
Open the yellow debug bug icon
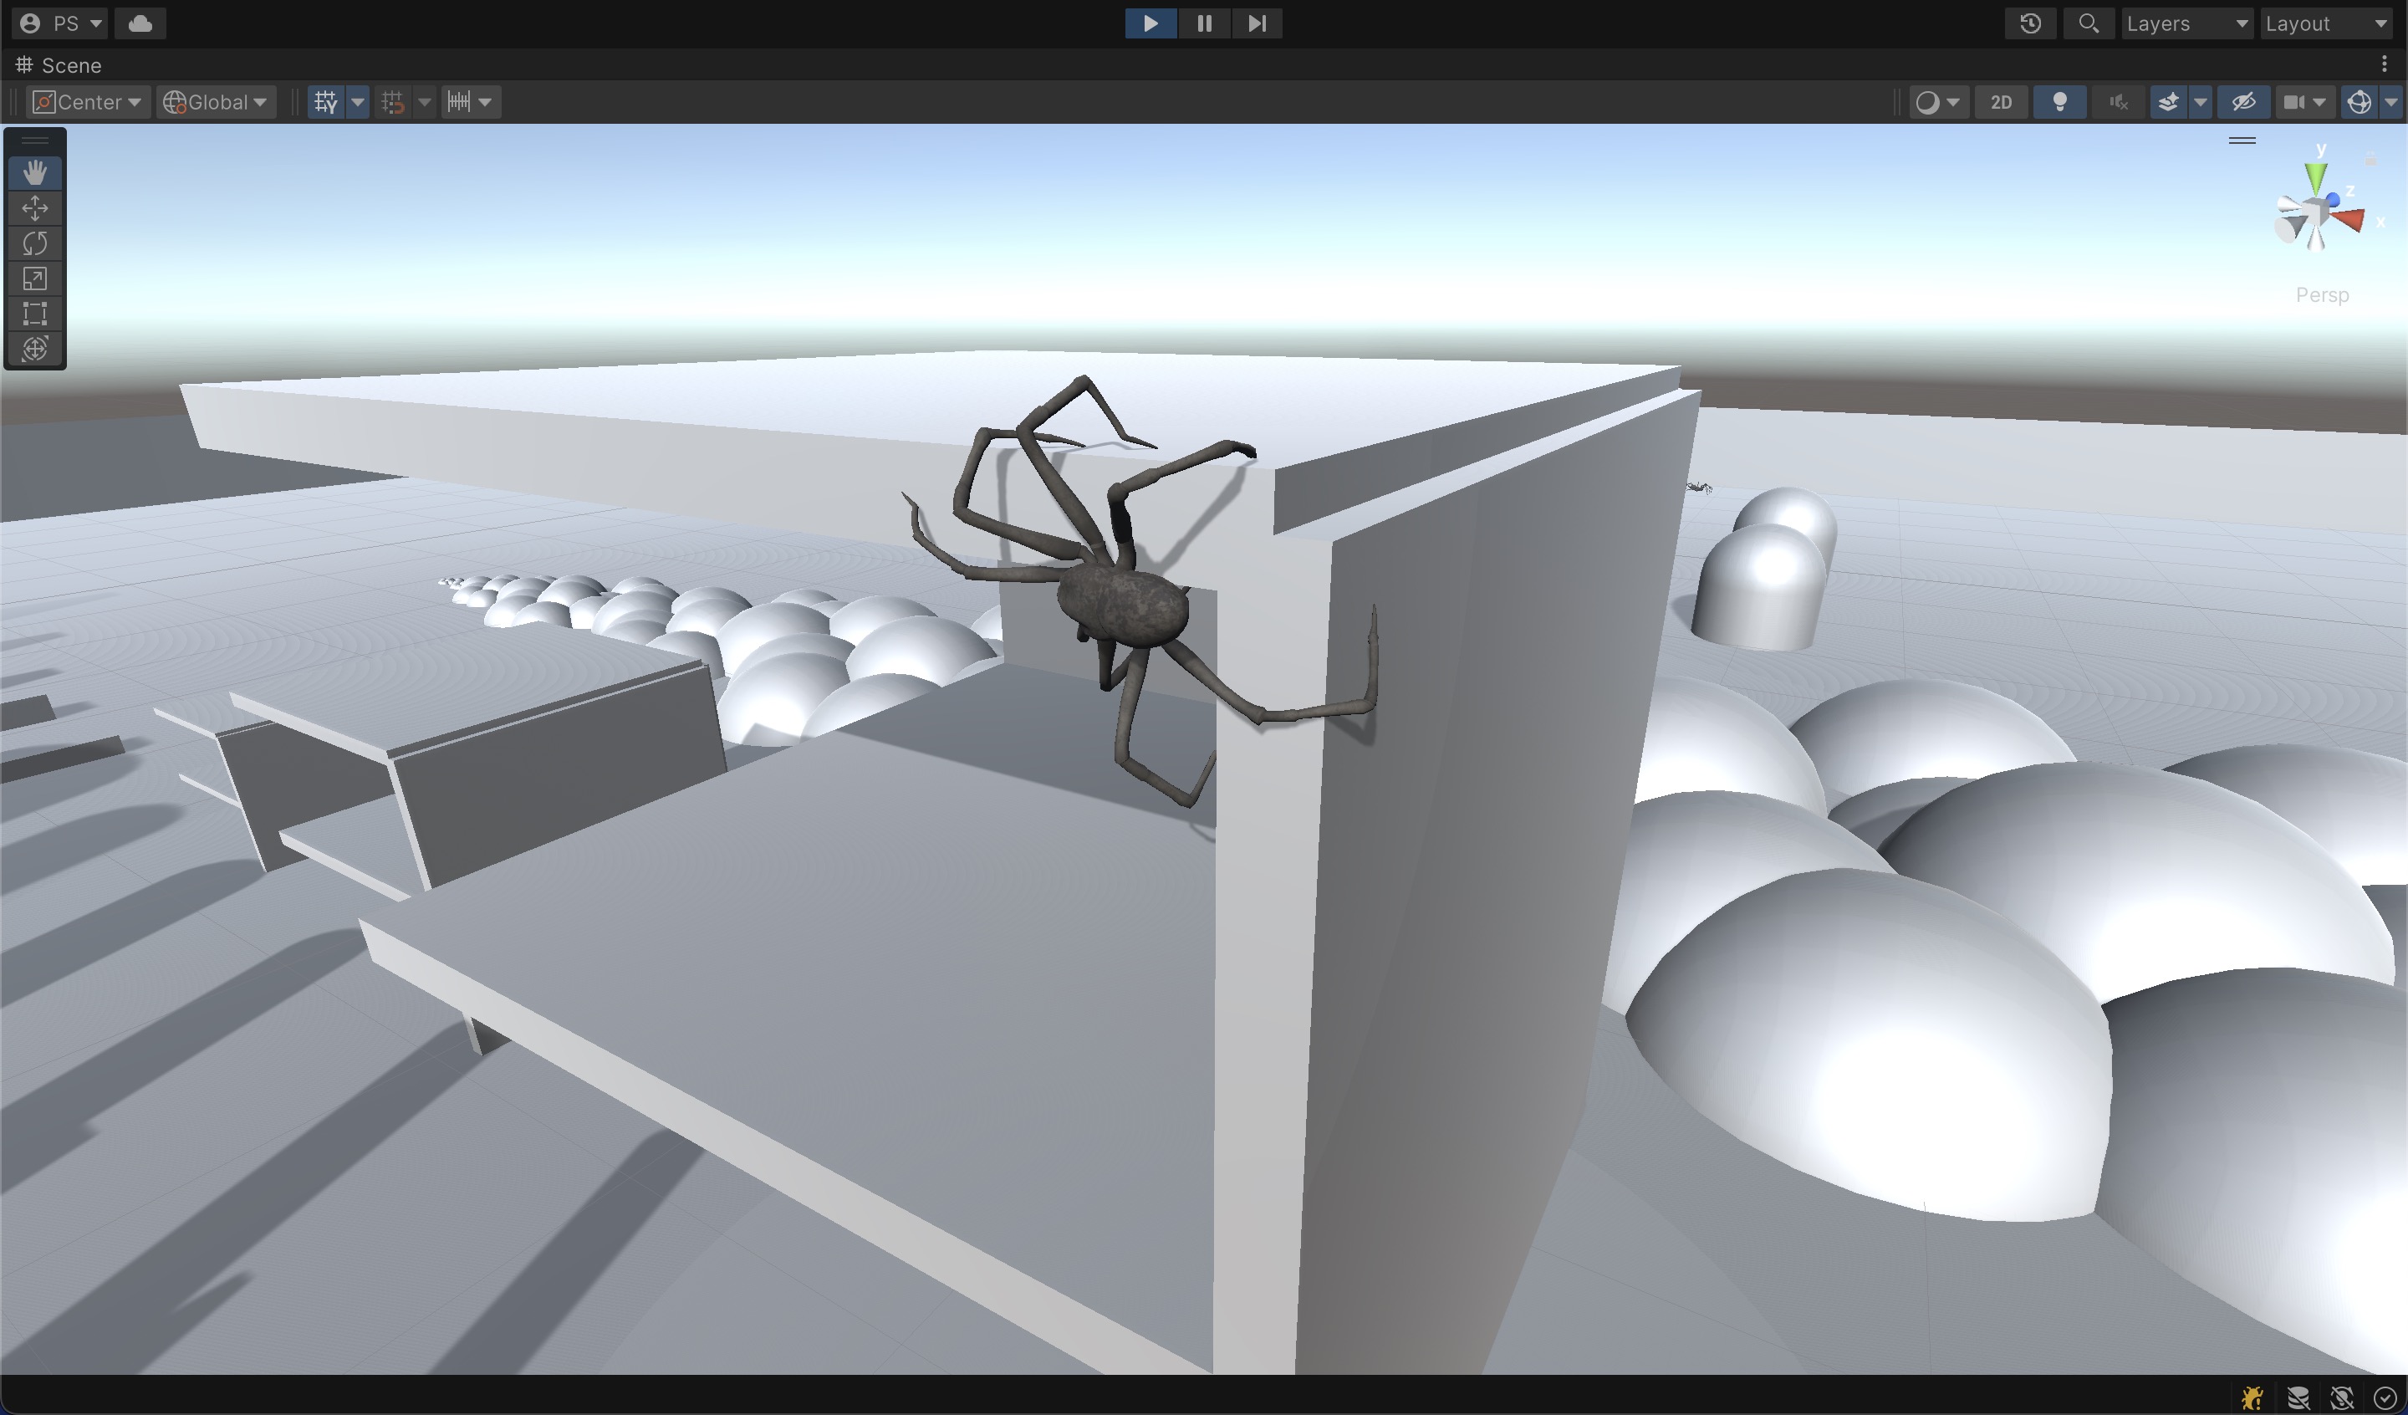click(x=2252, y=1397)
